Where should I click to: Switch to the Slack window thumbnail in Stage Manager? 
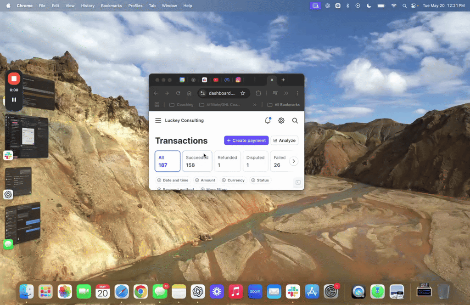26,137
